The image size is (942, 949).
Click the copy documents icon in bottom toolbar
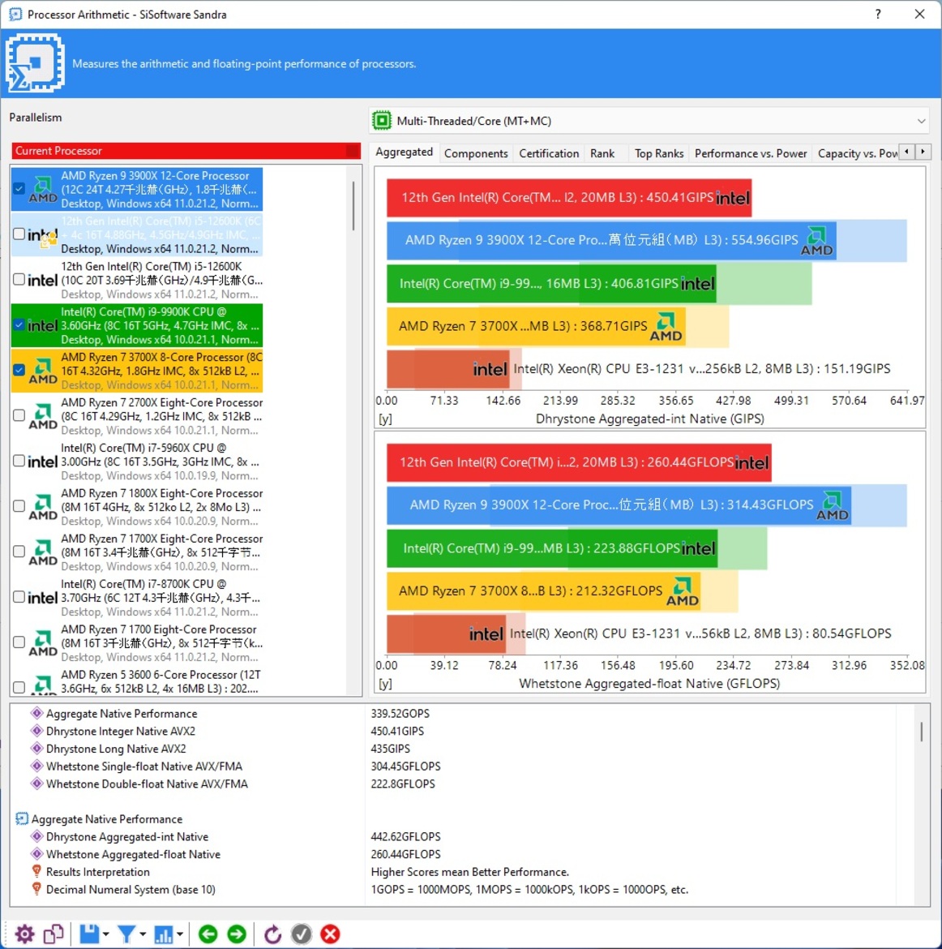coord(54,934)
